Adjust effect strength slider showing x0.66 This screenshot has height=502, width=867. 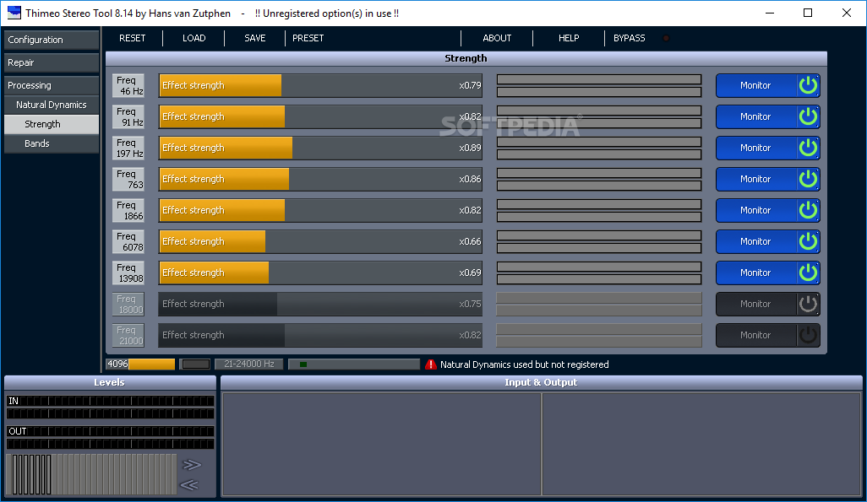click(x=321, y=241)
